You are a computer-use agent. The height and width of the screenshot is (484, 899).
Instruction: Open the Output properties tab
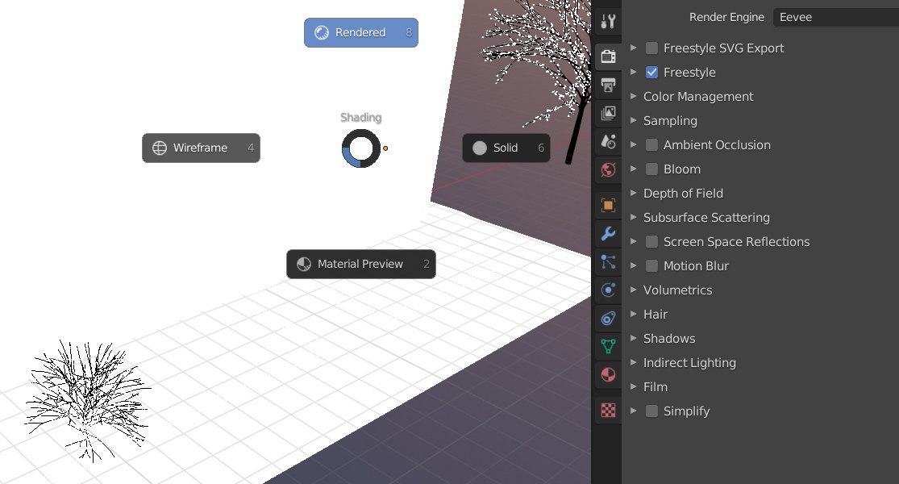[x=608, y=85]
